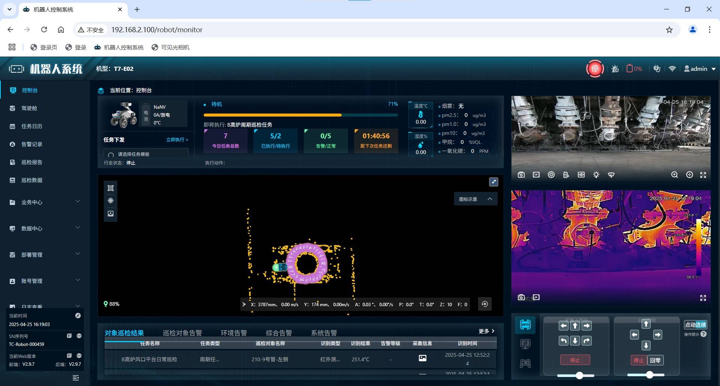Click the robot movement 停止 button
The width and height of the screenshot is (720, 386).
(575, 360)
